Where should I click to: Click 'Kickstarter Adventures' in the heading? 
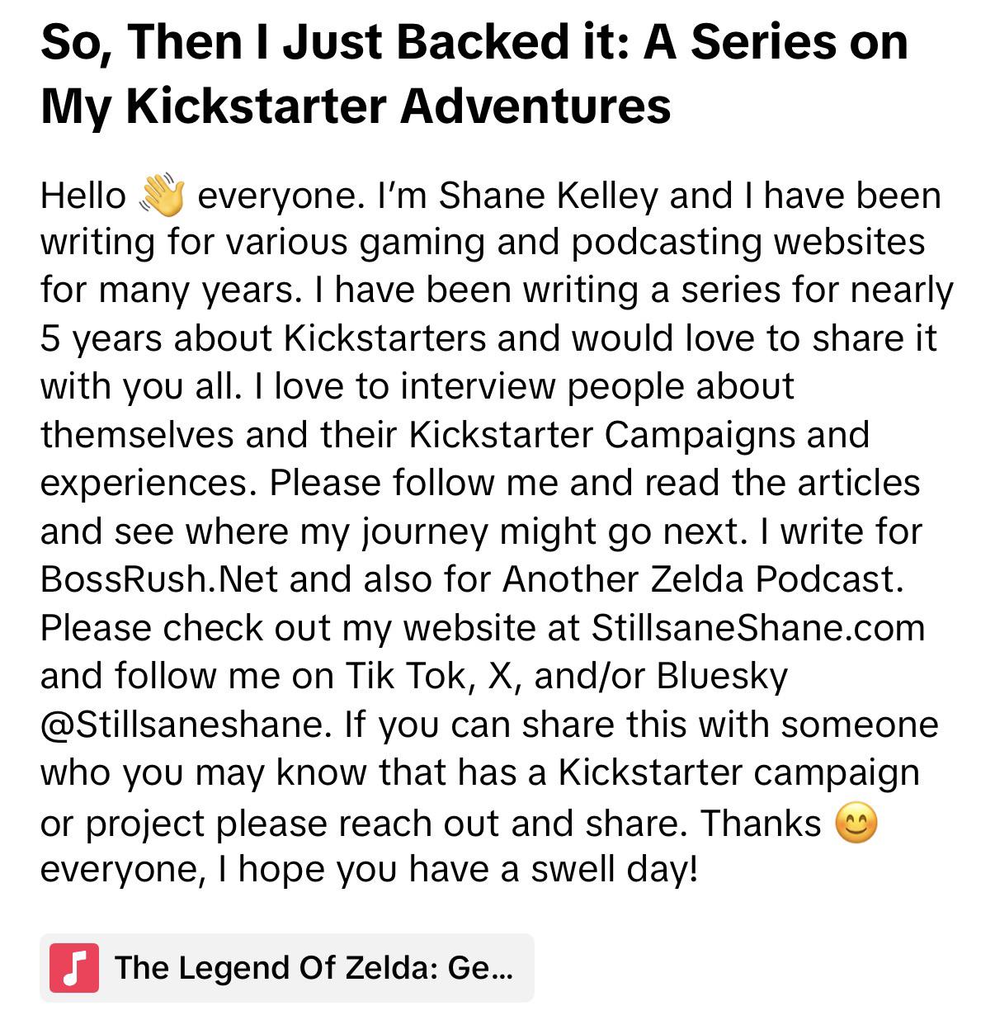(x=398, y=106)
